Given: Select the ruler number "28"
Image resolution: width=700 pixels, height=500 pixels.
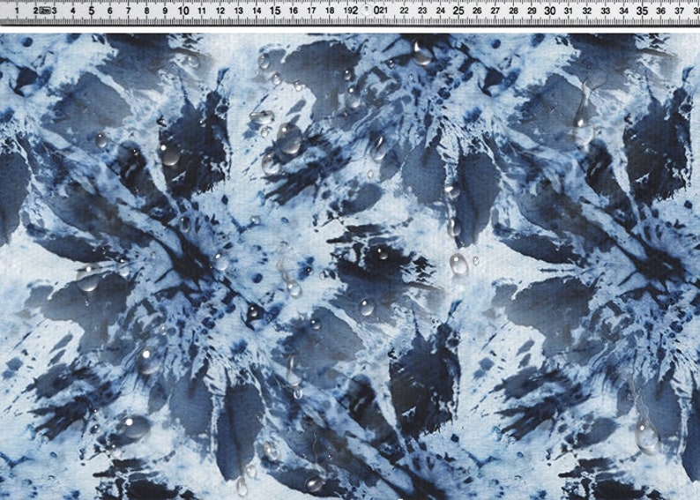Looking at the screenshot, I should 513,11.
